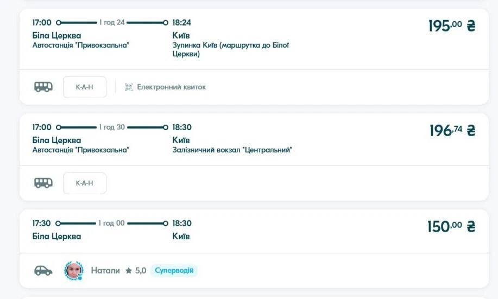
Task: Click the К-А-Н carrier badge in the second trip
Action: 85,183
